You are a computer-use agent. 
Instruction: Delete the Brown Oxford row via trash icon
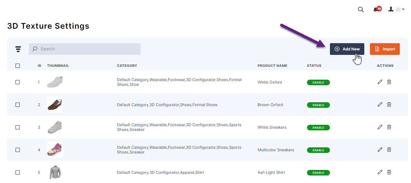tap(389, 104)
